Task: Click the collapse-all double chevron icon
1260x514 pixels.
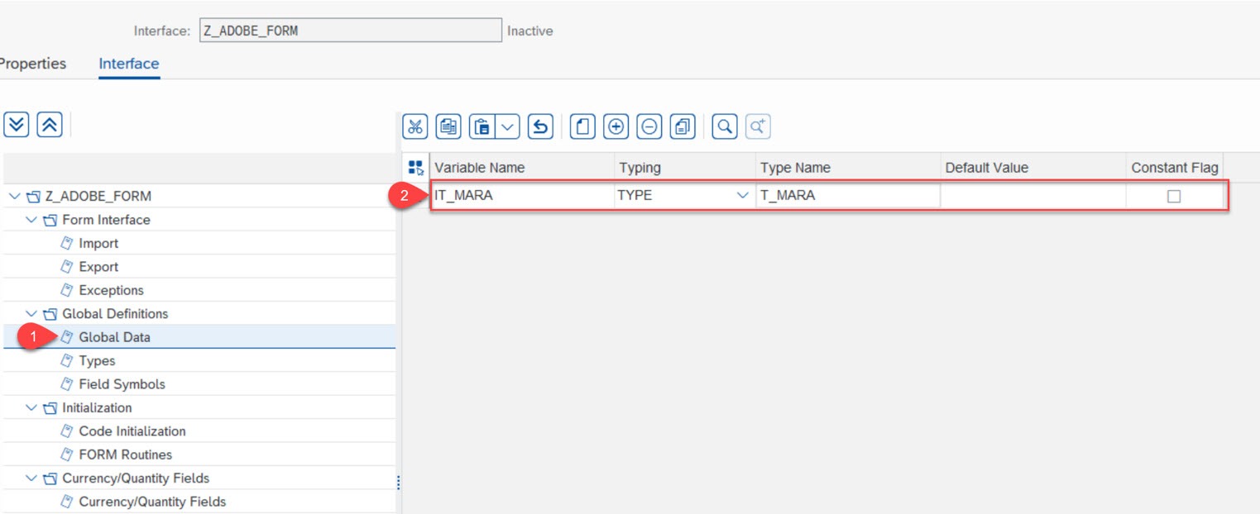Action: pyautogui.click(x=50, y=124)
